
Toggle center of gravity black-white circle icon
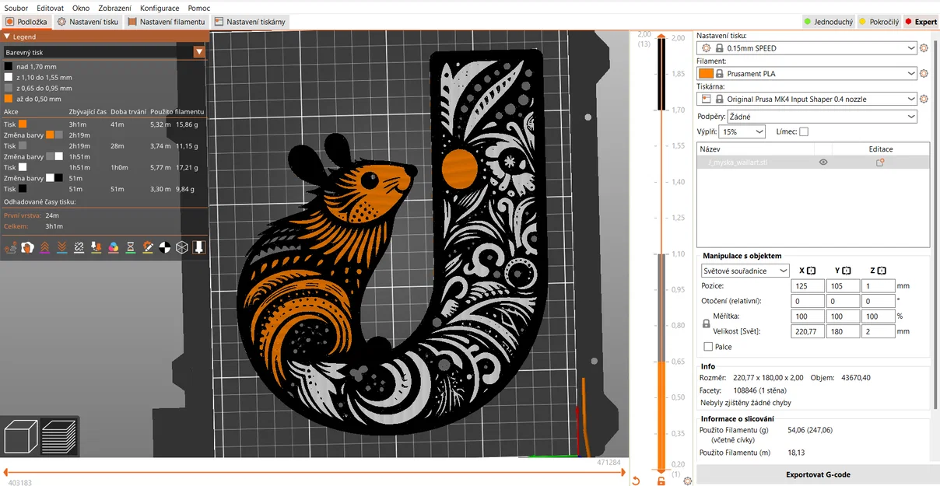pyautogui.click(x=164, y=247)
